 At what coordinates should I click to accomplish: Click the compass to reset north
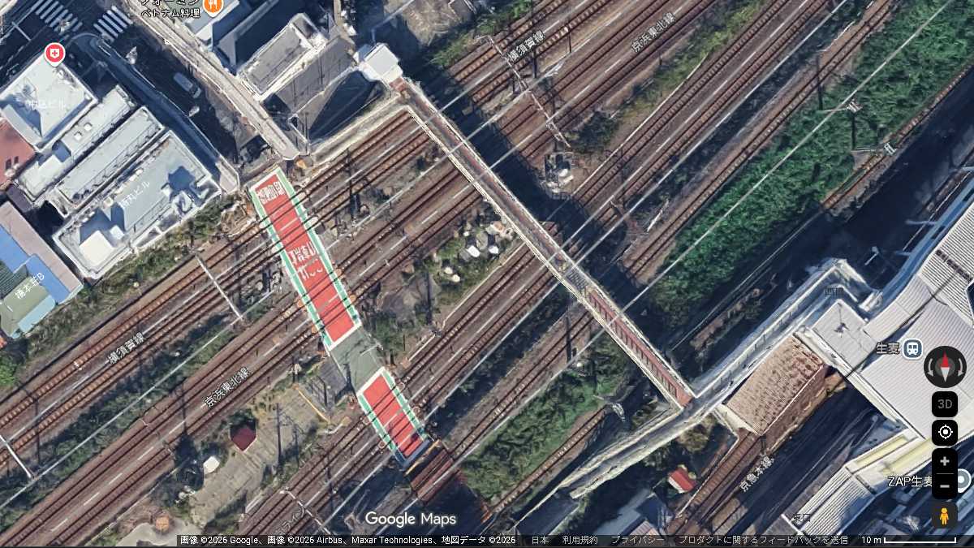[945, 367]
